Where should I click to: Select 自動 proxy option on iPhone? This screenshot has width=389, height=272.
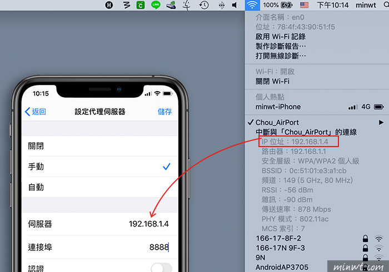99,187
